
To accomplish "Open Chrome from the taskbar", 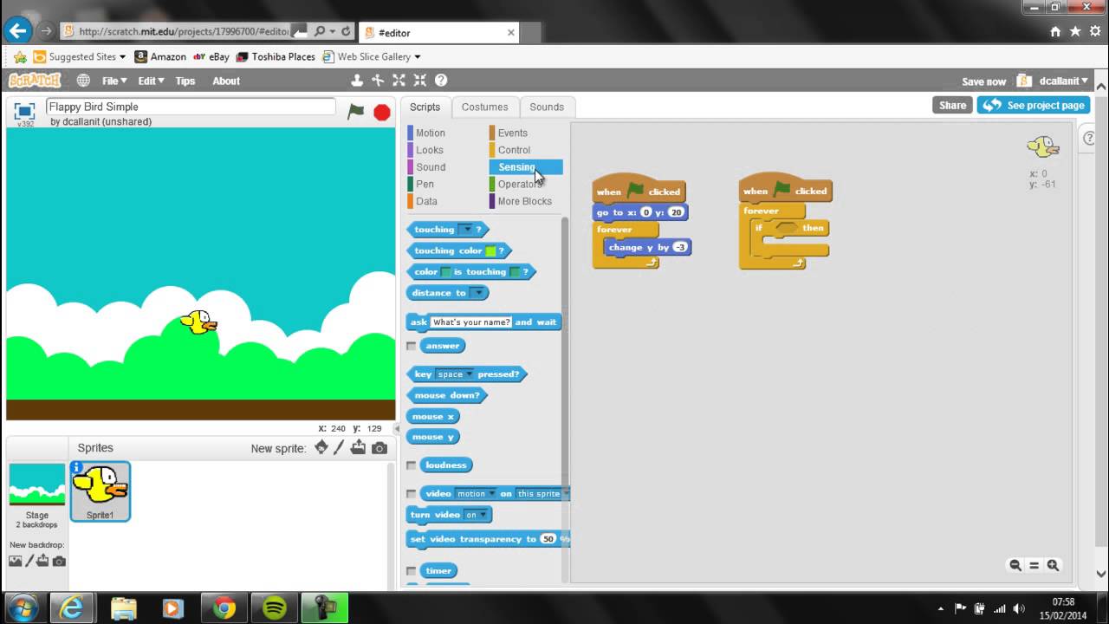I will [x=224, y=608].
